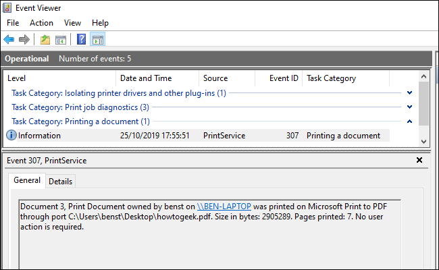This screenshot has width=439, height=270.
Task: Toggle the Show/Hide Console Tree icon
Action: (60, 40)
